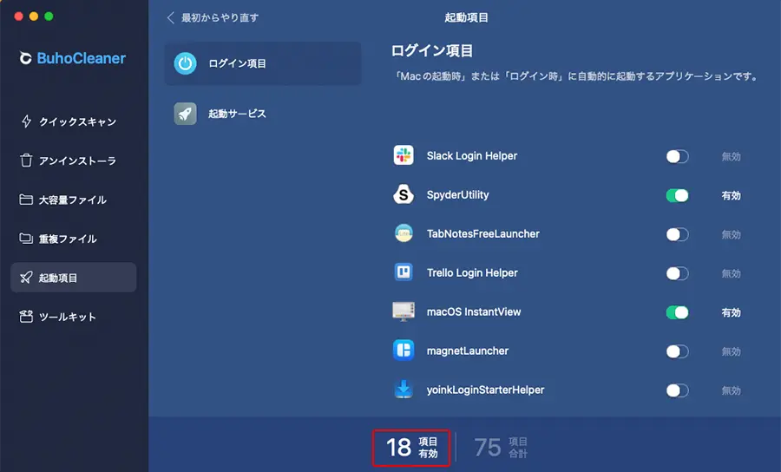The image size is (781, 472).
Task: Enable Trello Login Helper toggle
Action: point(678,273)
